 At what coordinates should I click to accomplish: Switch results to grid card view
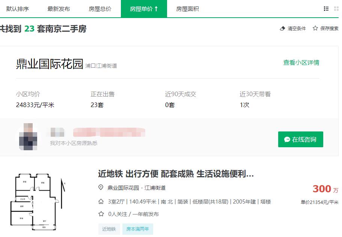click(x=336, y=9)
